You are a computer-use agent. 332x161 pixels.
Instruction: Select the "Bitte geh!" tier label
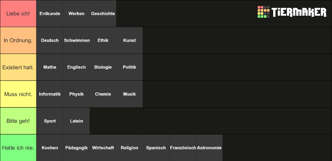pyautogui.click(x=18, y=121)
